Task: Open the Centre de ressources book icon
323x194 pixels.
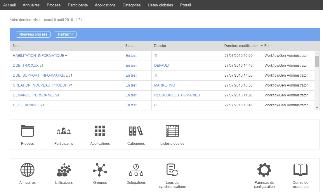Action: 300,170
